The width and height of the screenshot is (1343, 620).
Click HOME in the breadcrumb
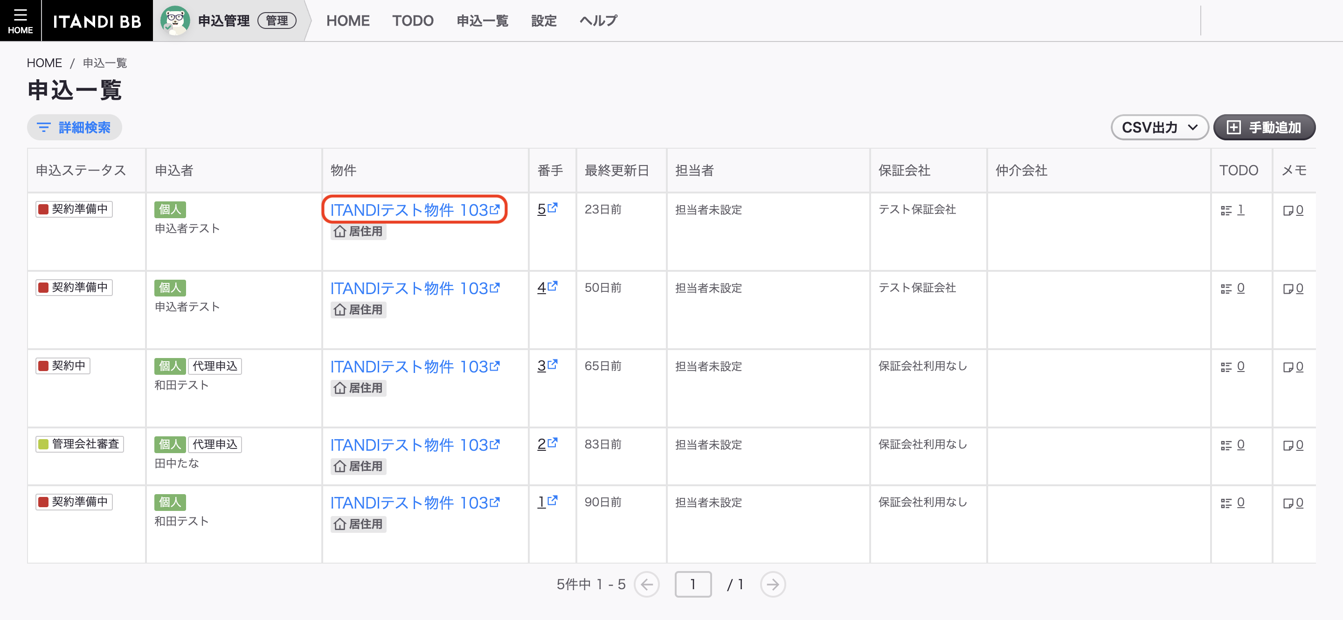click(x=44, y=63)
